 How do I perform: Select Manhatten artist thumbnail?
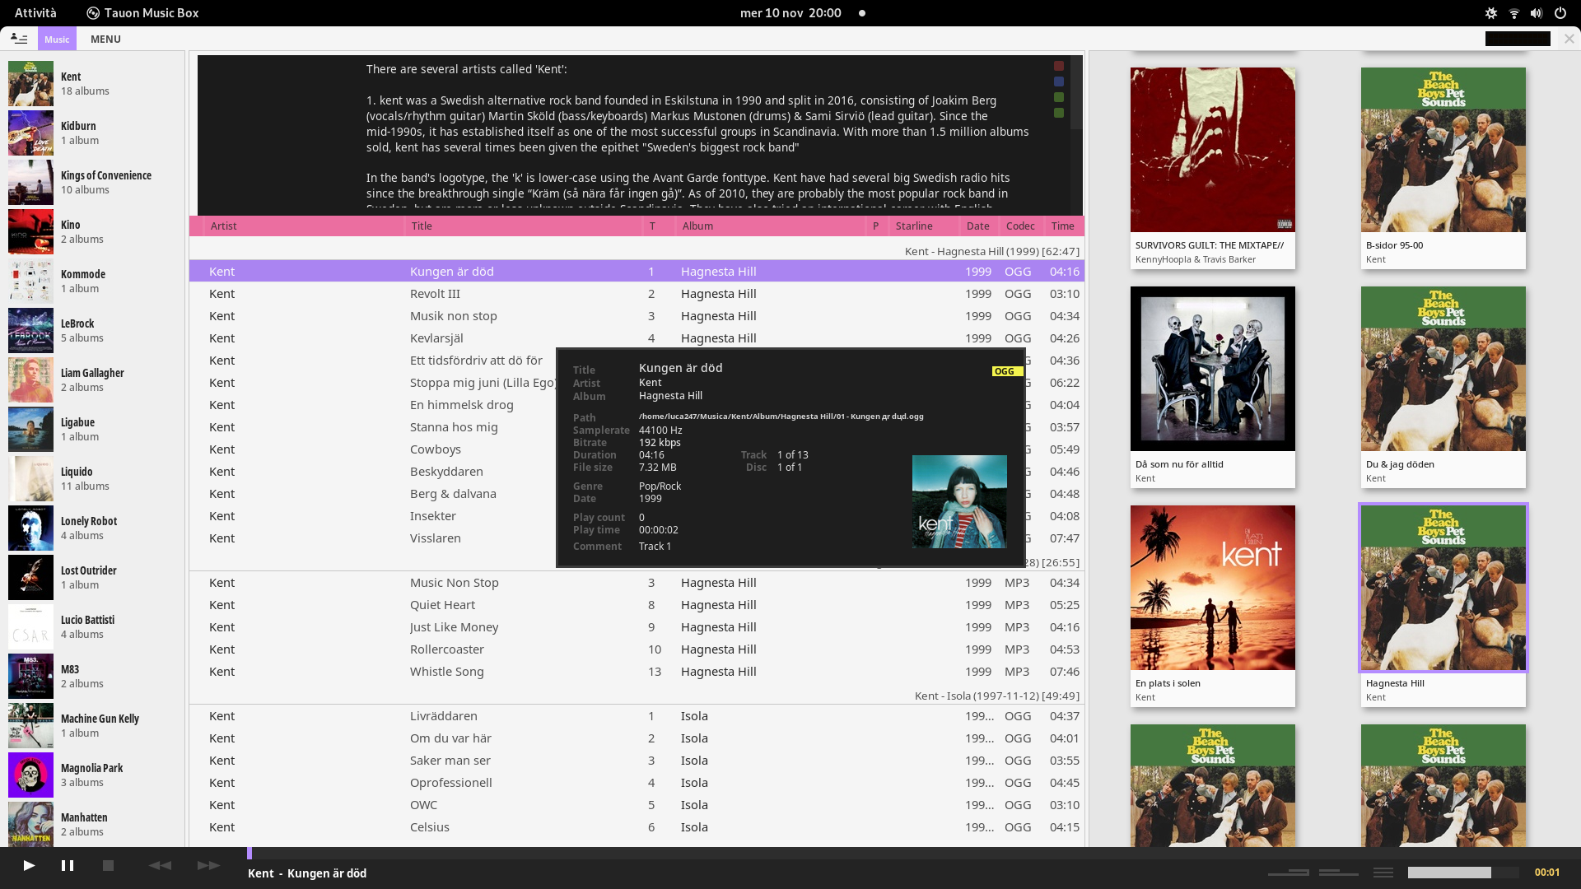[x=30, y=824]
